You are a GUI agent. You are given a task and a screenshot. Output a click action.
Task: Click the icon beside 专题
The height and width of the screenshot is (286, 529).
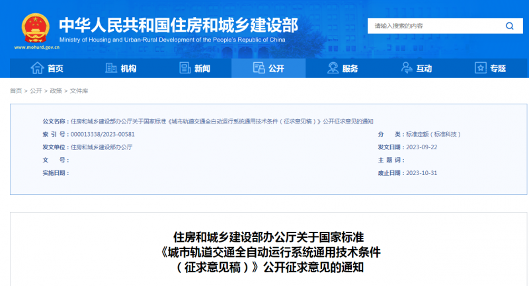click(481, 69)
